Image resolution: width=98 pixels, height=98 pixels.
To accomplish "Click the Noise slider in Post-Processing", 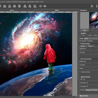I will pyautogui.click(x=89, y=70).
